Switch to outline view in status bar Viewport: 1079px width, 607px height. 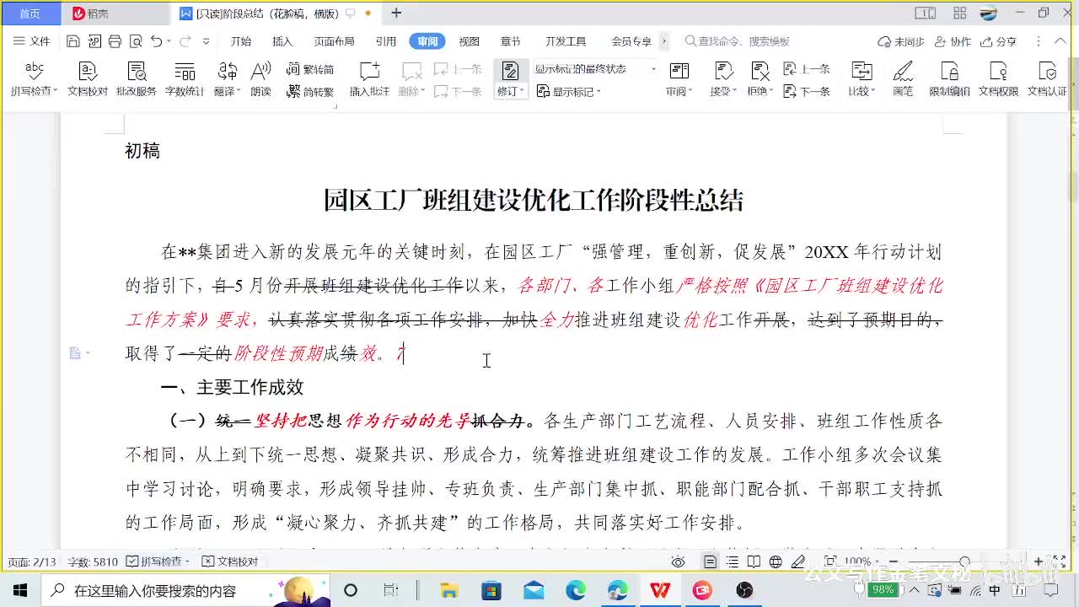click(x=733, y=561)
